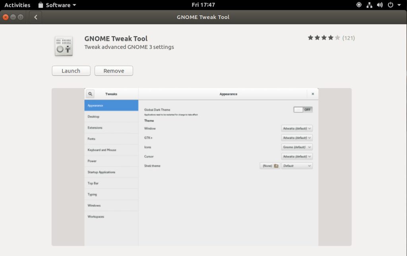Open the clock showing Fri 17:47
The image size is (407, 256).
(203, 5)
